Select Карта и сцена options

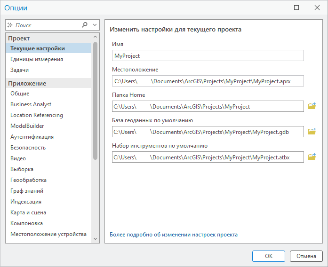click(28, 212)
